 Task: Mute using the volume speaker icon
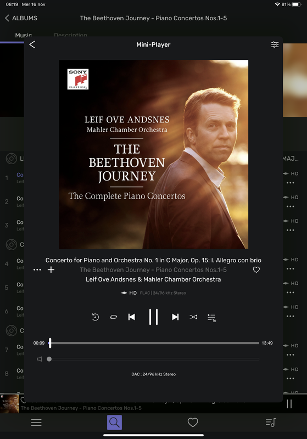[x=40, y=359]
